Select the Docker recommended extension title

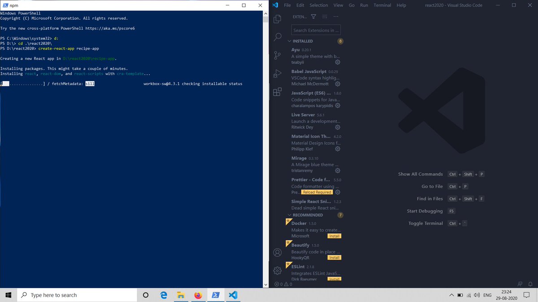pos(299,223)
